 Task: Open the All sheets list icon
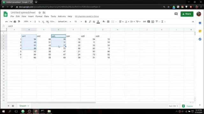point(13,106)
